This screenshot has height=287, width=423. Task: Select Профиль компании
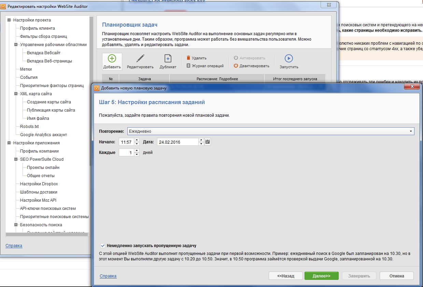click(x=39, y=151)
